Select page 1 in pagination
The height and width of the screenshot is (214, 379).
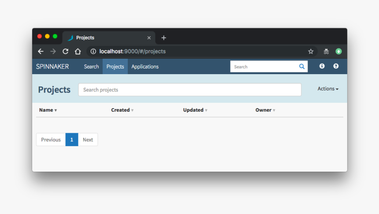coord(72,140)
